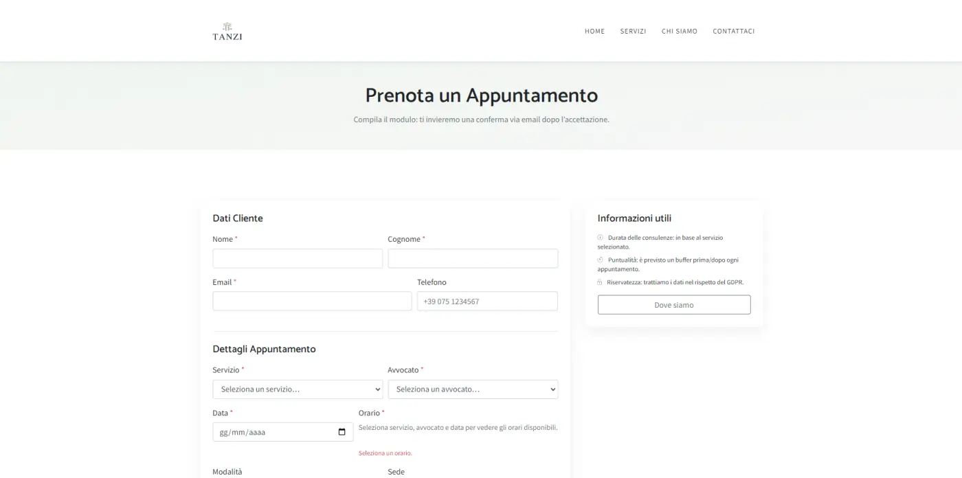The height and width of the screenshot is (478, 962).
Task: Open the Seleziona un avvocato dropdown
Action: click(x=472, y=389)
